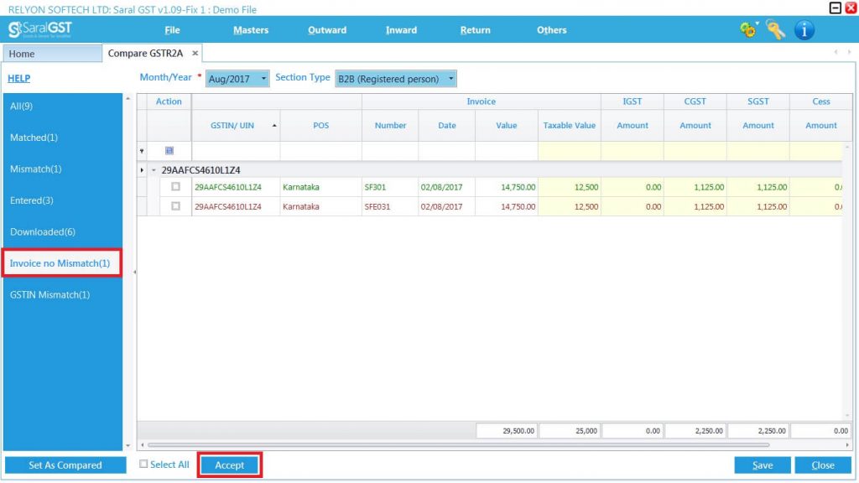Viewport: 859px width, 483px height.
Task: Tick the checkbox for invoice SFE031
Action: pyautogui.click(x=176, y=206)
